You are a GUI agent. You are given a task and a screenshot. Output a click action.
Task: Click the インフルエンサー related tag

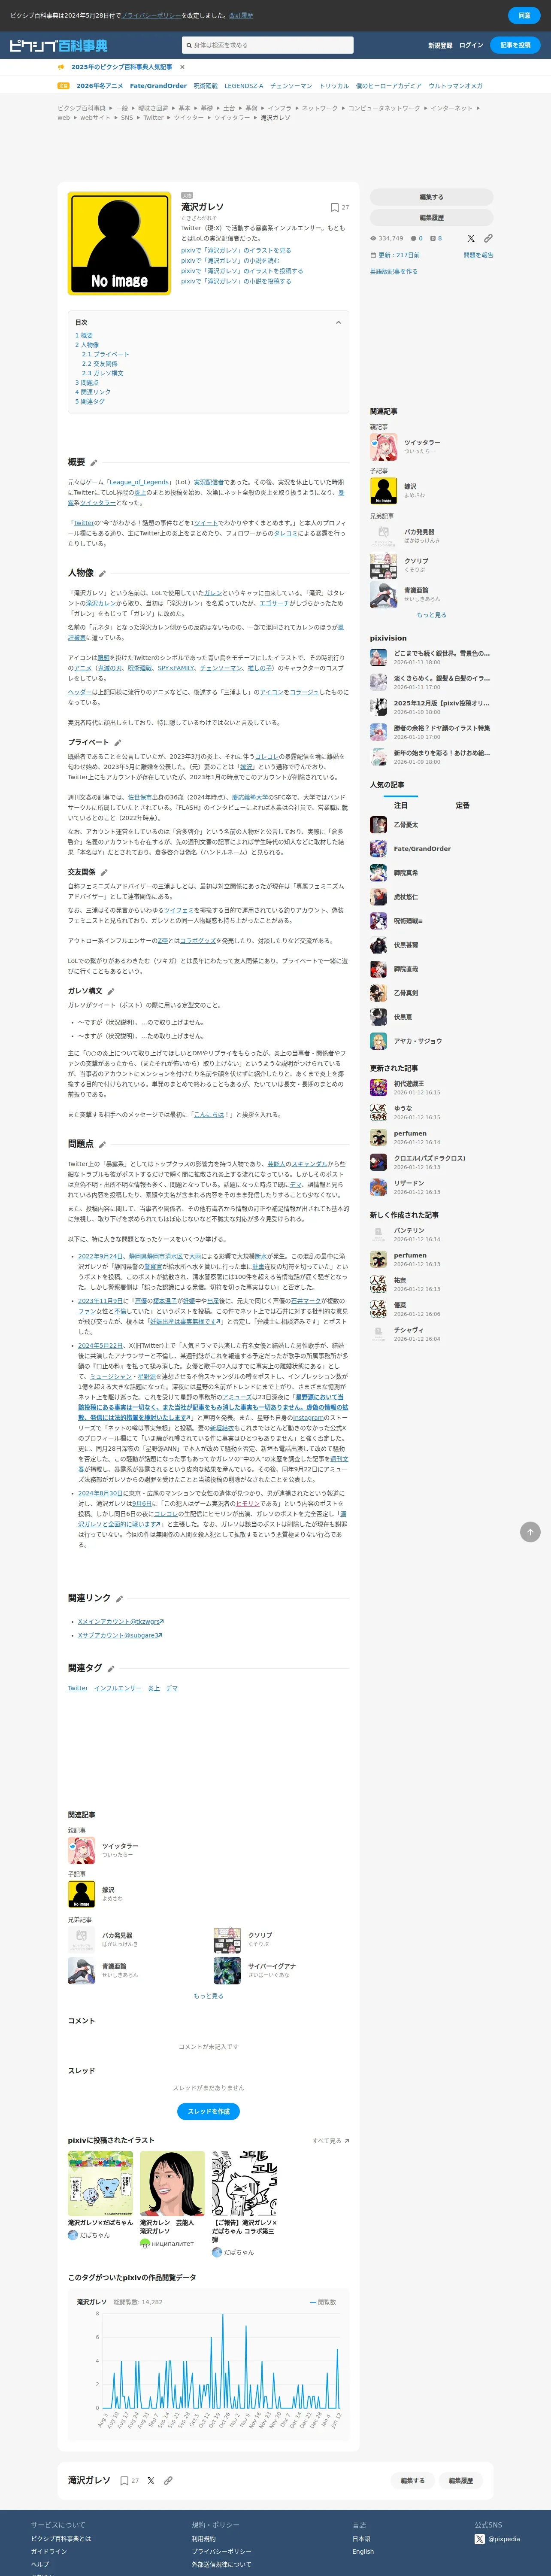(x=118, y=1688)
